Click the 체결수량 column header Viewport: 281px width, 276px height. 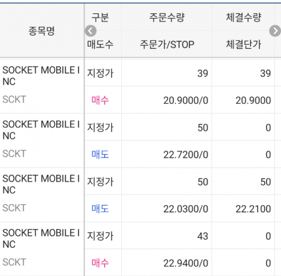point(244,17)
